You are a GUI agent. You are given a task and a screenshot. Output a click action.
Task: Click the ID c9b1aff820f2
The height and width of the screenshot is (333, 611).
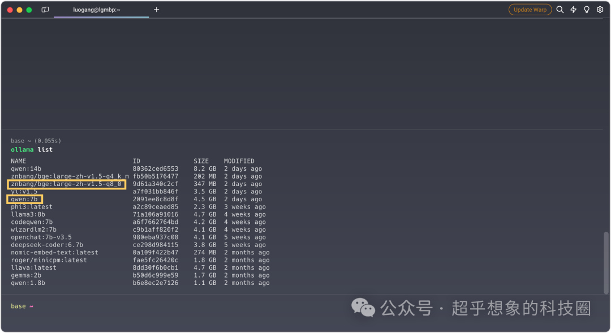[156, 230]
